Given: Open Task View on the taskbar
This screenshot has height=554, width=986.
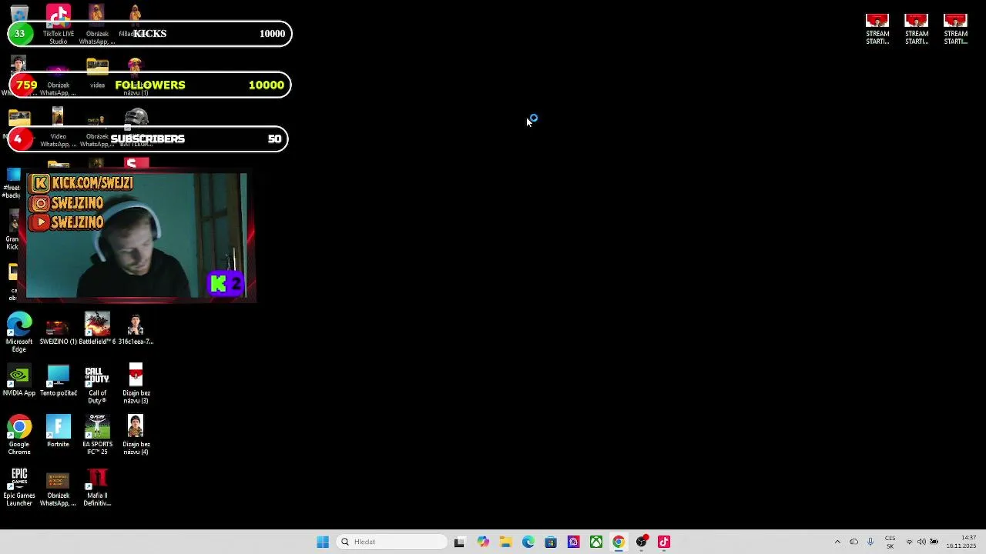Looking at the screenshot, I should pyautogui.click(x=460, y=542).
